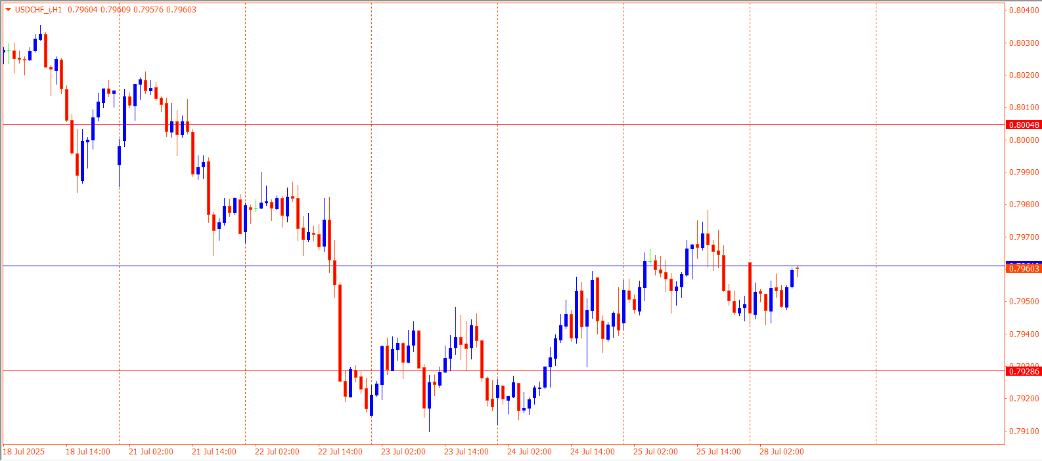Select the 0.80048 price label tag
1042x461 pixels.
tap(1024, 125)
